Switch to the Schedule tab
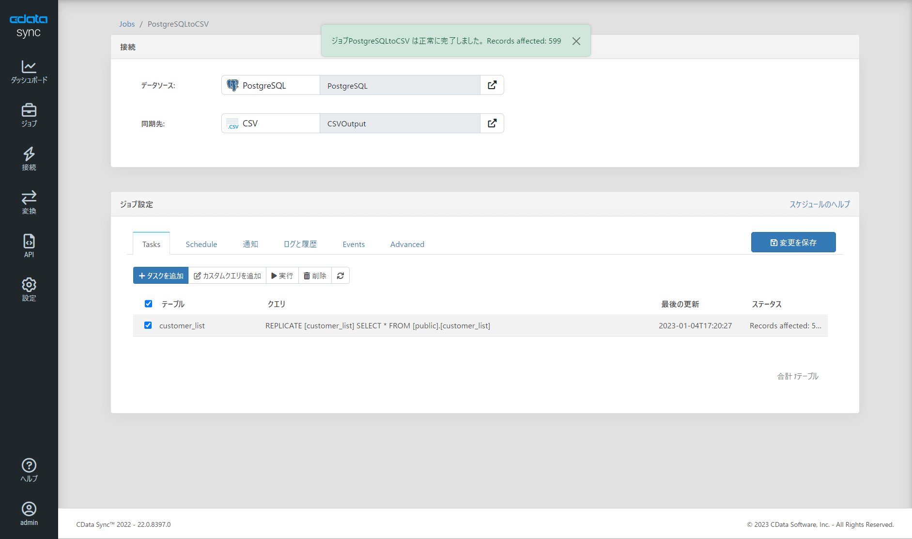 click(201, 244)
